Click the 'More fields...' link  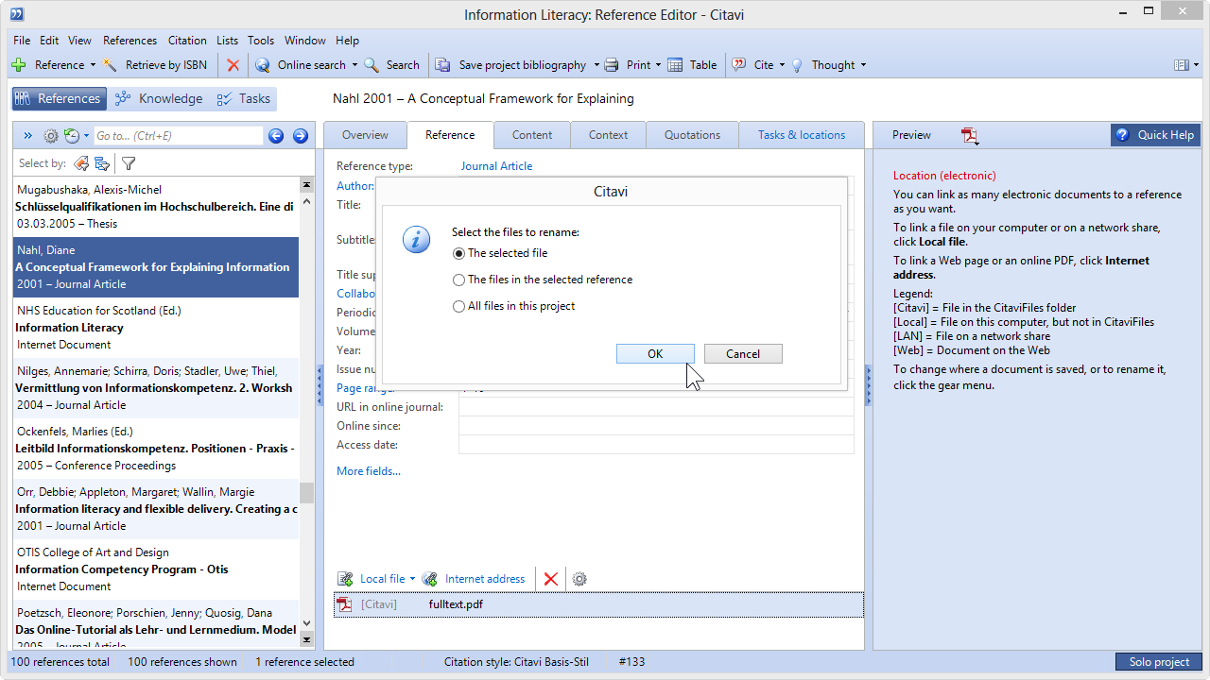(x=369, y=471)
